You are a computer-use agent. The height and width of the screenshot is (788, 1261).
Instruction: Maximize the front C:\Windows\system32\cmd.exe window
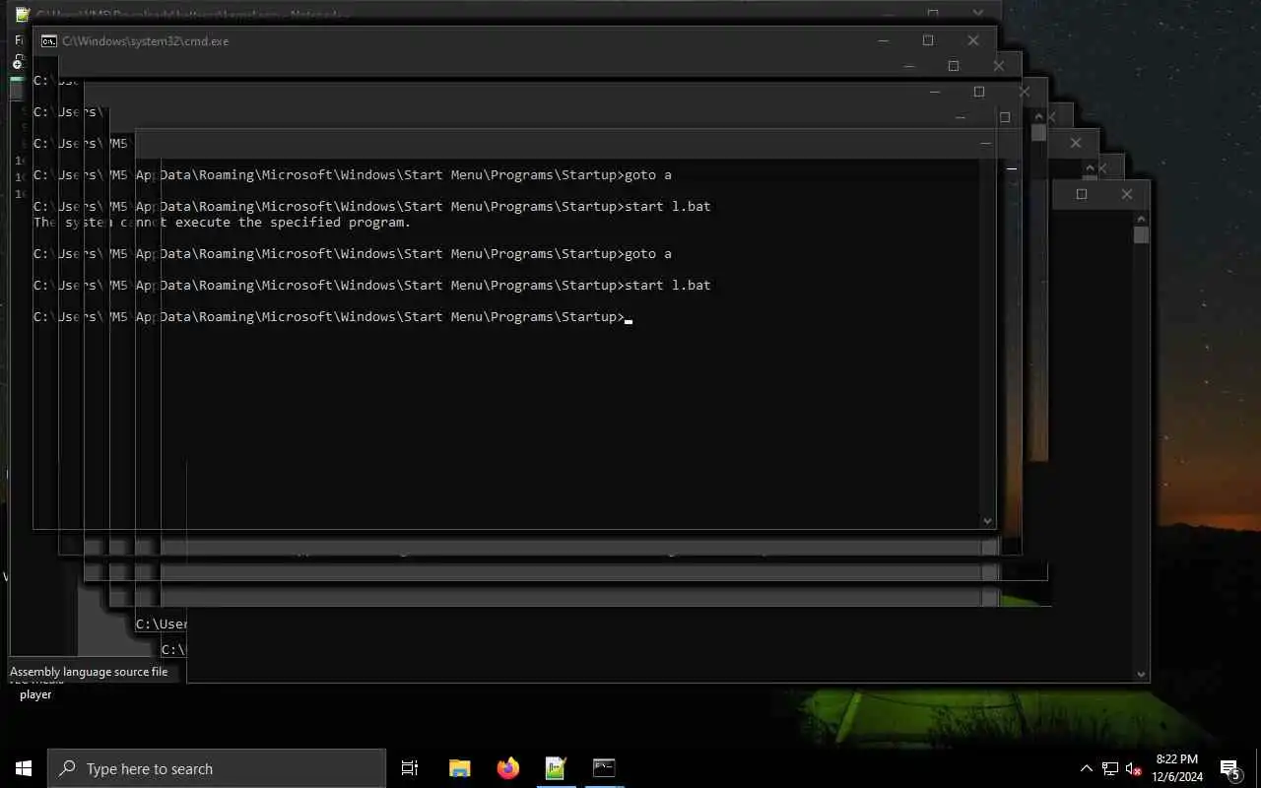click(x=928, y=40)
